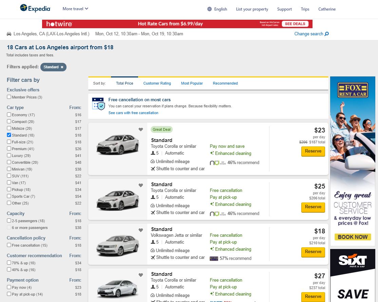The image size is (378, 302).
Task: Click the magnifier icon beside Change search
Action: 327,34
